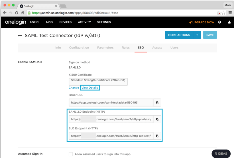Click the green padlock security icon
Screen dimensions: 234x158
[x=29, y=13]
